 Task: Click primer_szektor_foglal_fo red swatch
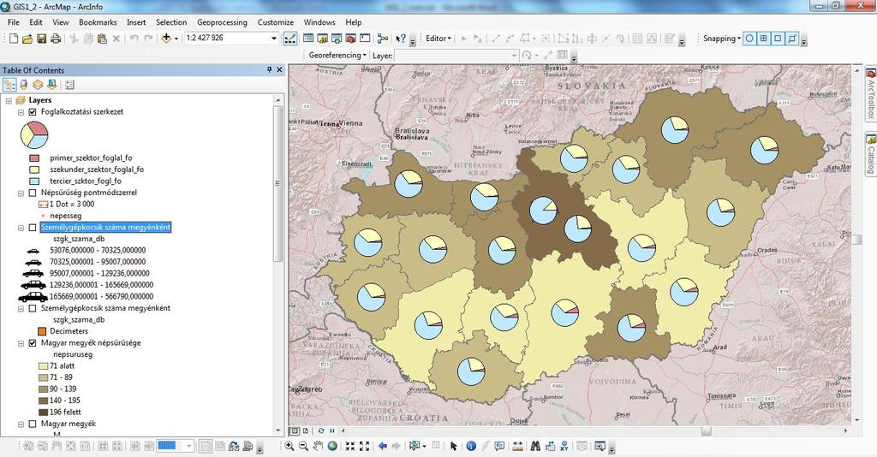tap(34, 158)
